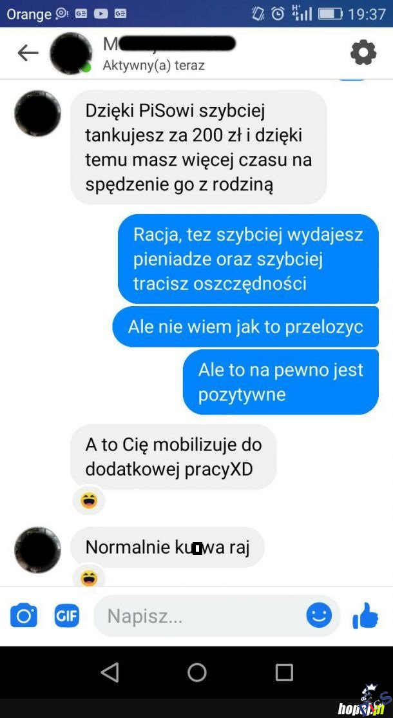Open the GIF picker button
This screenshot has width=393, height=718.
(x=67, y=616)
